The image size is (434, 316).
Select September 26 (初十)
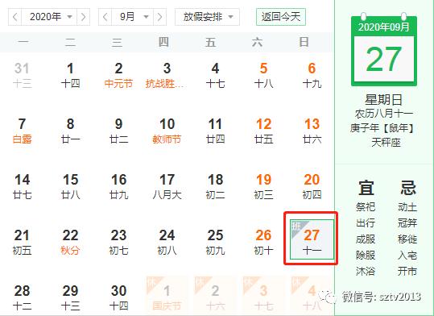coord(263,243)
